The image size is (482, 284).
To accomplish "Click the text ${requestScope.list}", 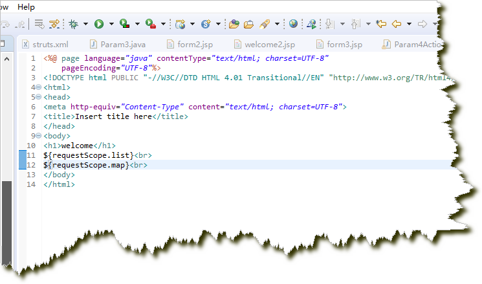I will click(x=89, y=155).
